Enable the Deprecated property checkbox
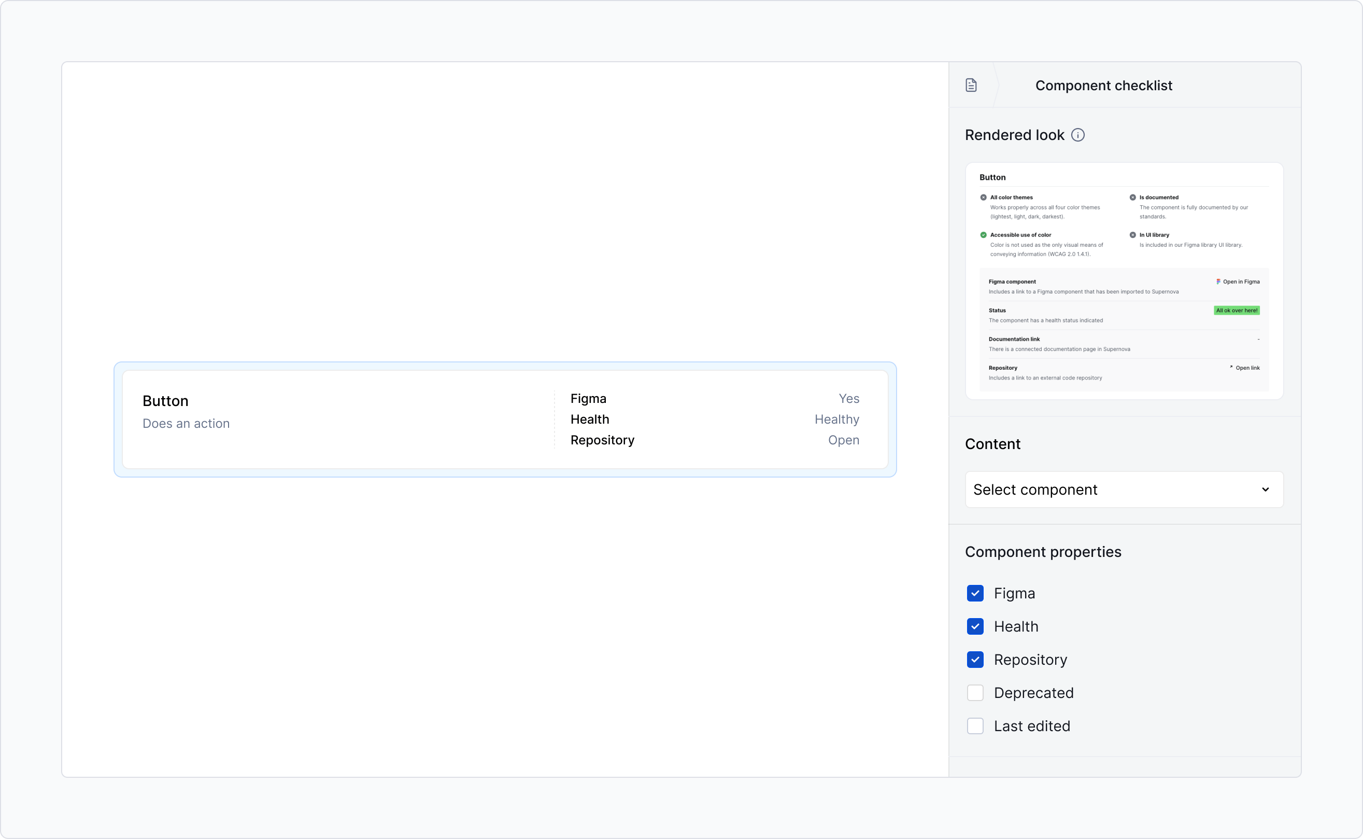Viewport: 1363px width, 839px height. (975, 692)
